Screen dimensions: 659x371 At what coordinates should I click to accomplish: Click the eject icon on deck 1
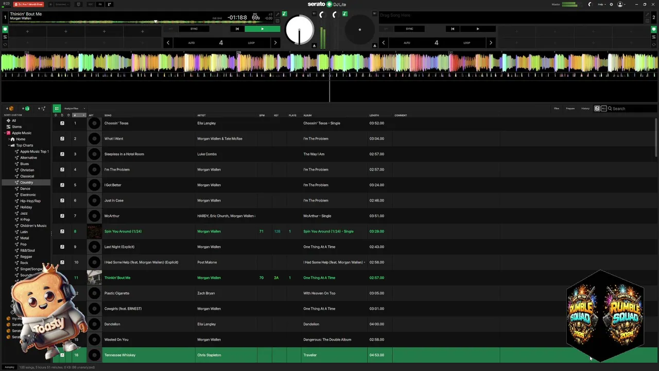pos(314,46)
